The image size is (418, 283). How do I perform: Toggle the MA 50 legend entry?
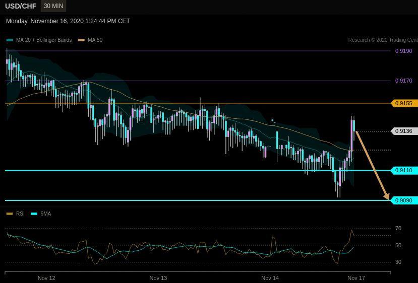click(x=90, y=40)
